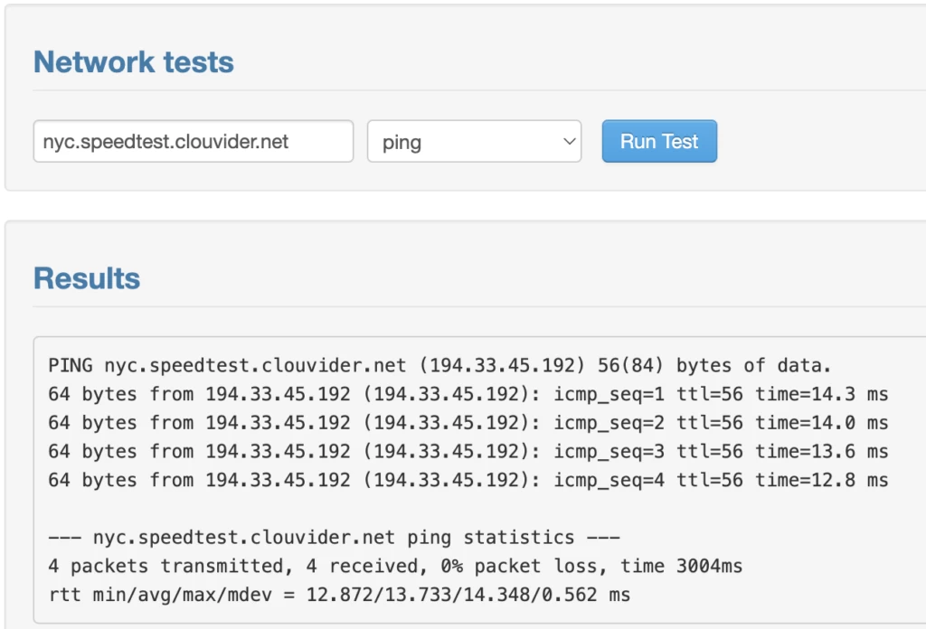Viewport: 926px width, 629px height.
Task: Select the time=13.6 ms value
Action: pyautogui.click(x=821, y=452)
